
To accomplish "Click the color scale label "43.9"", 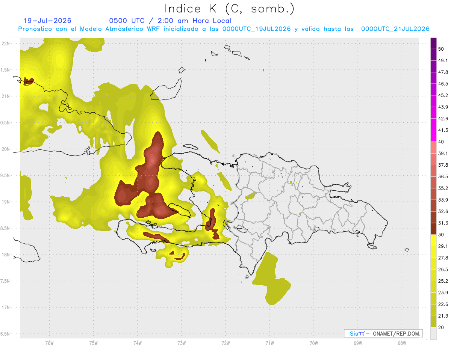I will (443, 107).
